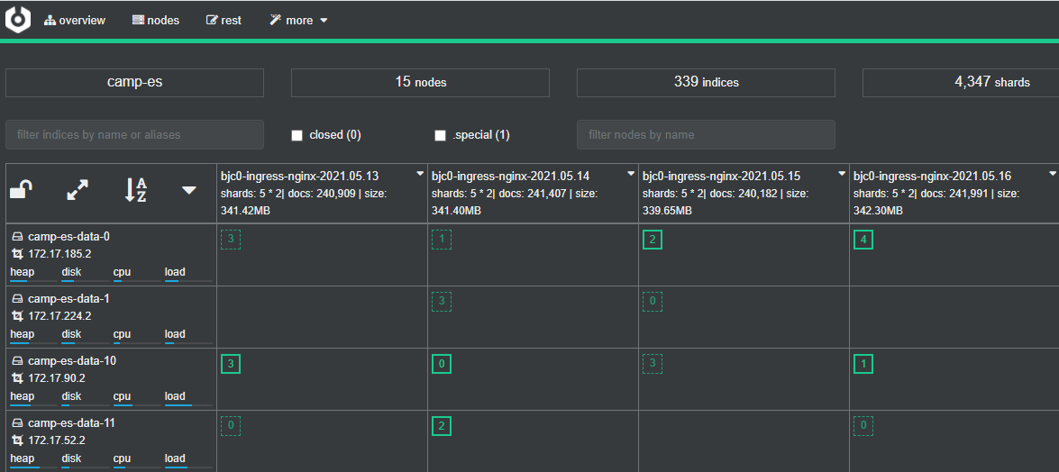Click the A-Z sort icon

[135, 189]
